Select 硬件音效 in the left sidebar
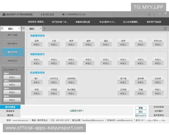Image resolution: width=169 pixels, height=135 pixels. coord(12,44)
